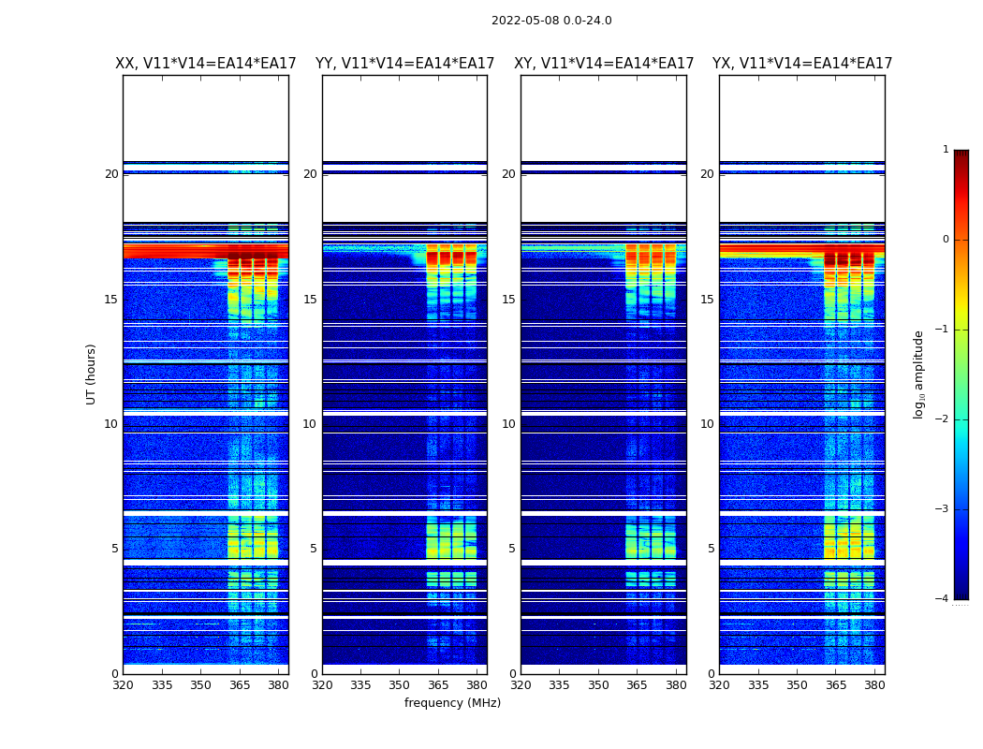The image size is (983, 749).
Task: Click the 2022-05-08 0.0-24.0 figure title
Action: click(551, 20)
